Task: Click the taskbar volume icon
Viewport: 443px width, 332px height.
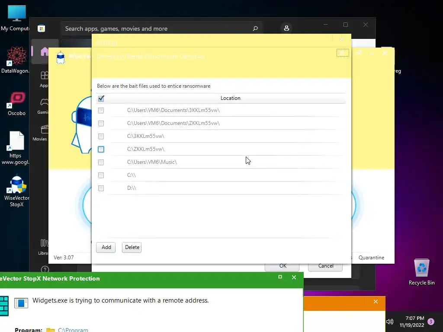Action: [390, 322]
